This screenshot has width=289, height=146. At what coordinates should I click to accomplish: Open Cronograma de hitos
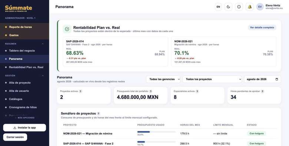coord(24,107)
